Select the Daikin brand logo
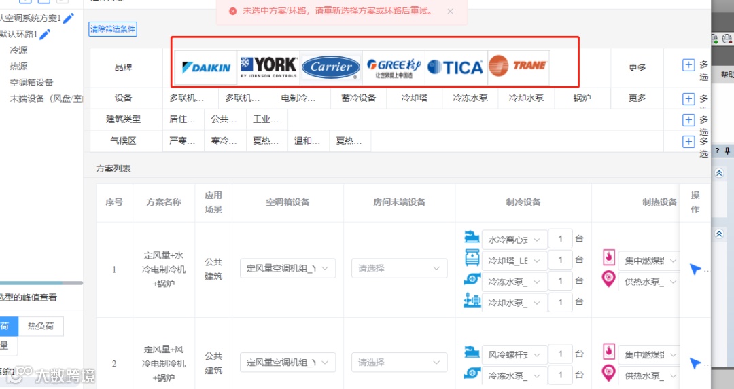The width and height of the screenshot is (734, 389). click(206, 67)
